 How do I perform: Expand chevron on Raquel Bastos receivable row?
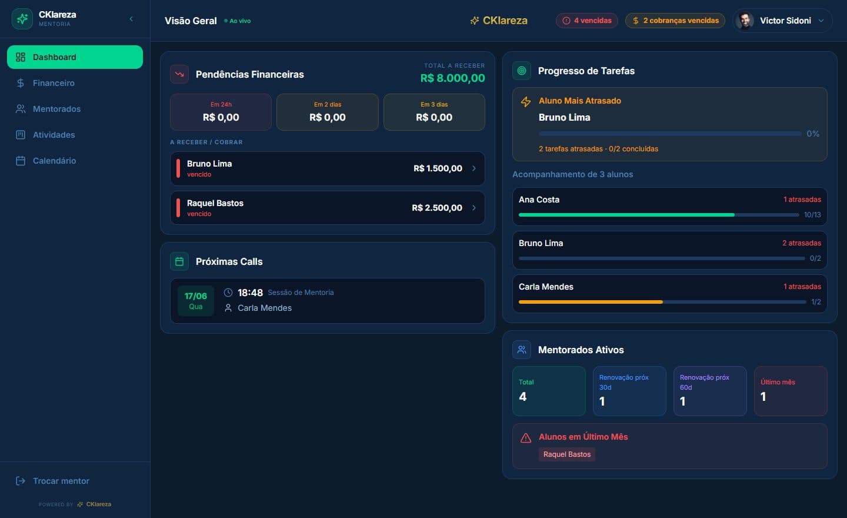point(474,208)
